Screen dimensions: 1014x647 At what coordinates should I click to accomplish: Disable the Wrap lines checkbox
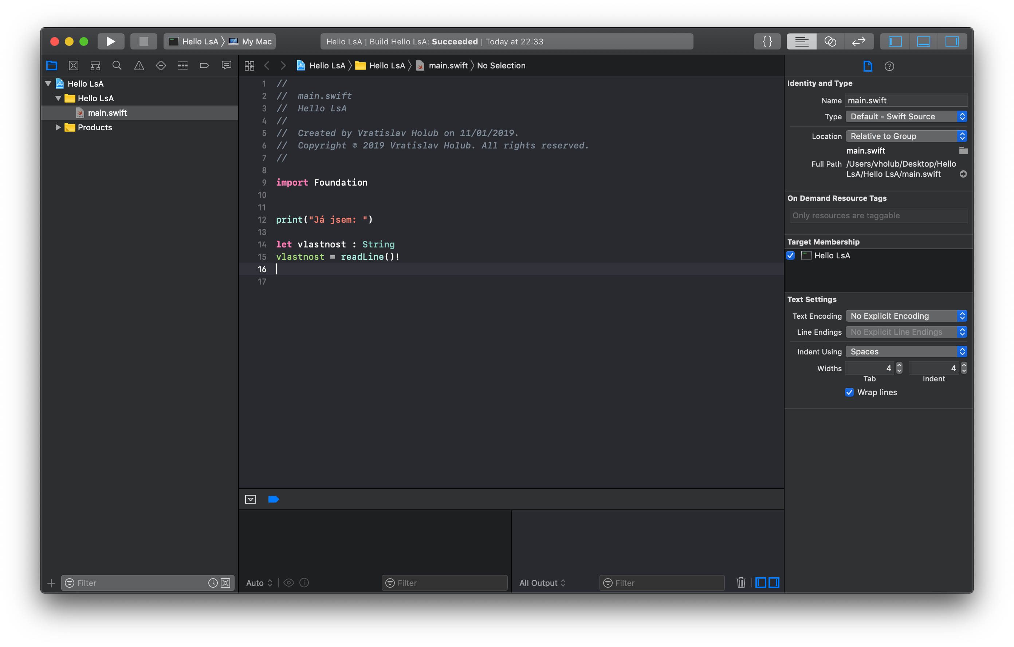[849, 392]
